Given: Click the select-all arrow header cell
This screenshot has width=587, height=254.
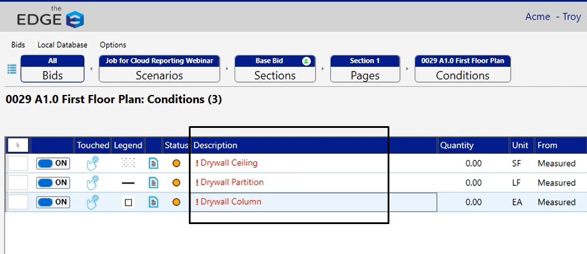Looking at the screenshot, I should 18,145.
